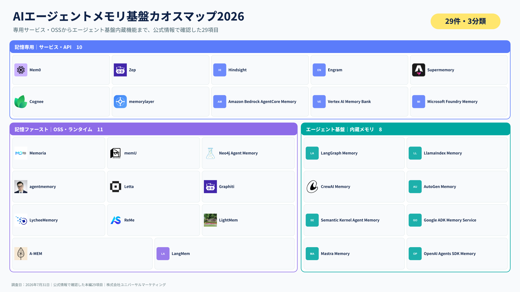Click the Neo4j Agent Memory text
Screen dimensions: 520x292
tap(238, 153)
